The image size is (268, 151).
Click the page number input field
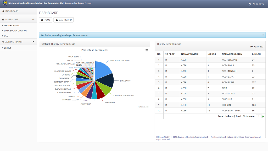point(258,116)
